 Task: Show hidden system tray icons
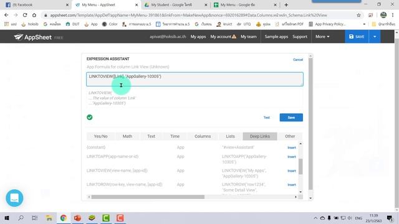point(315,218)
